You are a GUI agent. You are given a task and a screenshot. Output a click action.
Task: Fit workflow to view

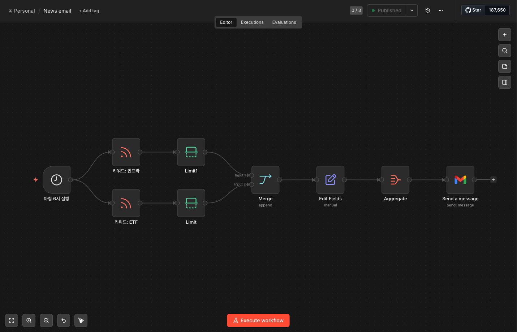point(12,320)
